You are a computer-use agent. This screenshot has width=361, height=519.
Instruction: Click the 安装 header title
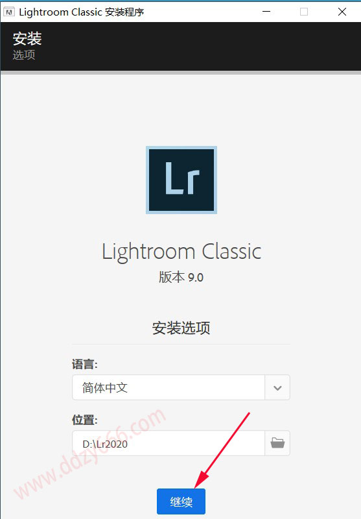pos(27,38)
